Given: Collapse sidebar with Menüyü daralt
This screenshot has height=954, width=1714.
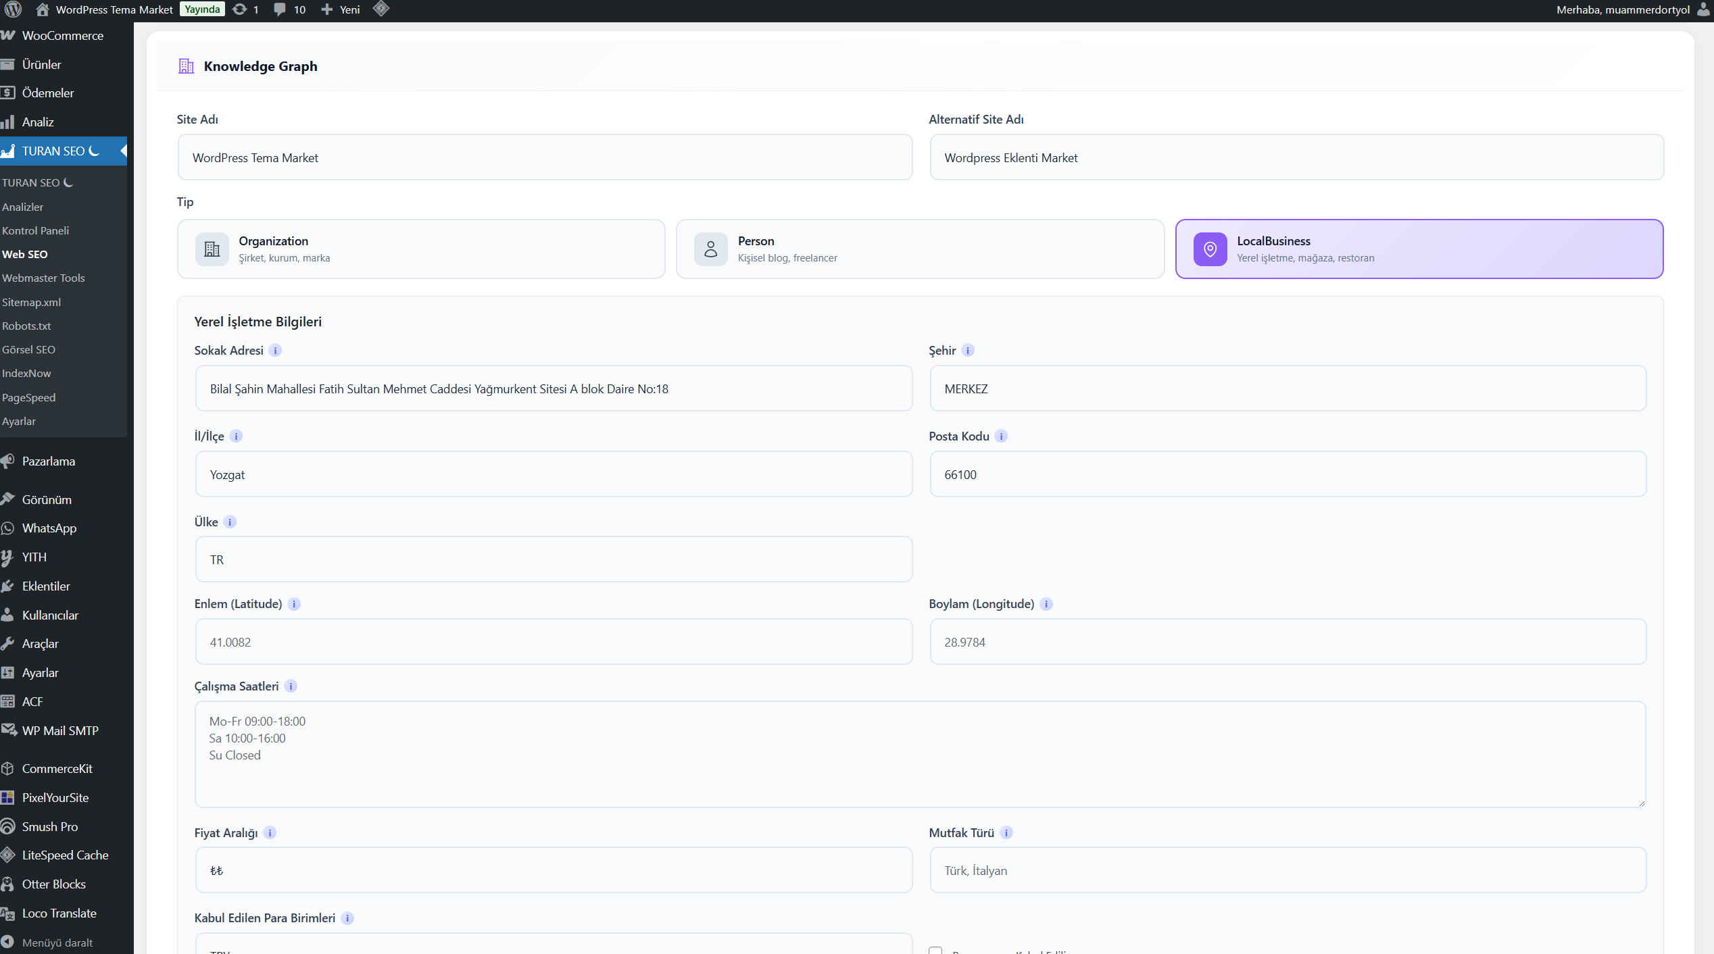Looking at the screenshot, I should tap(57, 942).
